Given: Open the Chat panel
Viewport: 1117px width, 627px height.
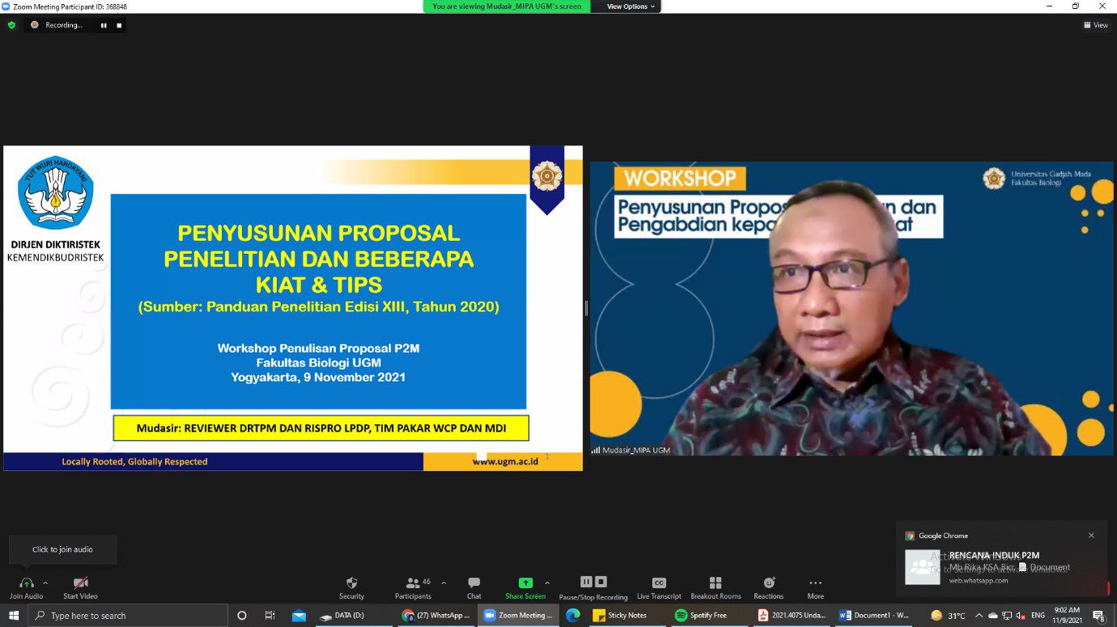Looking at the screenshot, I should (474, 588).
